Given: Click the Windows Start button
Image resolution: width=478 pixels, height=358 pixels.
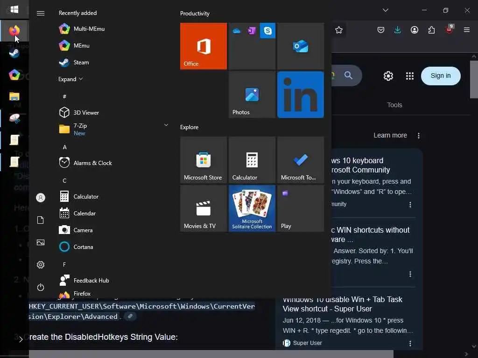Looking at the screenshot, I should 14,9.
